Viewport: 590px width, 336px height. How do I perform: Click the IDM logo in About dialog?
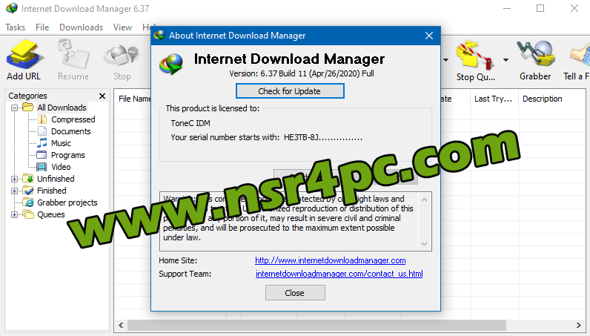(171, 64)
